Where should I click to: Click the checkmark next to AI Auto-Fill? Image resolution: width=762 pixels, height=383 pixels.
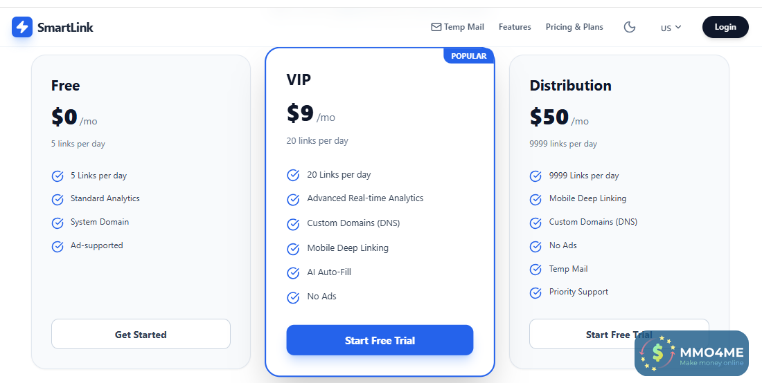tap(293, 273)
